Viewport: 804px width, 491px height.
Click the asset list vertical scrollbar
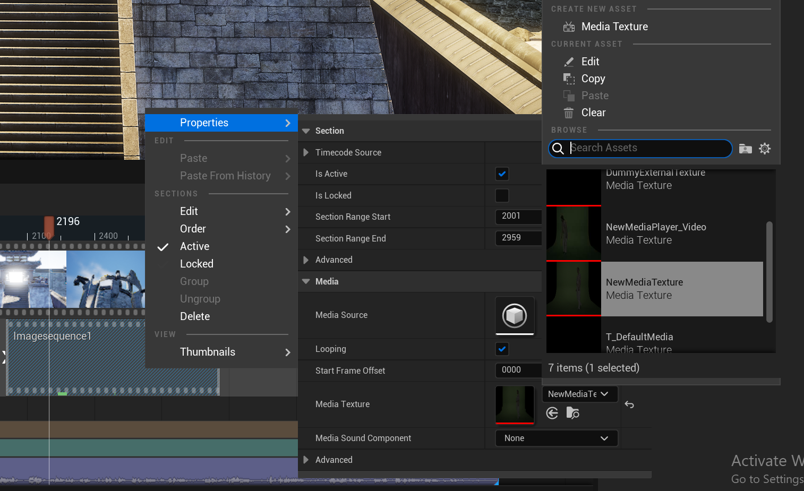(769, 272)
